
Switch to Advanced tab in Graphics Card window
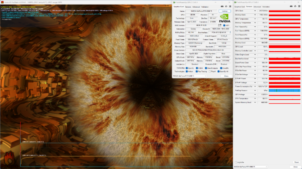click(196, 7)
